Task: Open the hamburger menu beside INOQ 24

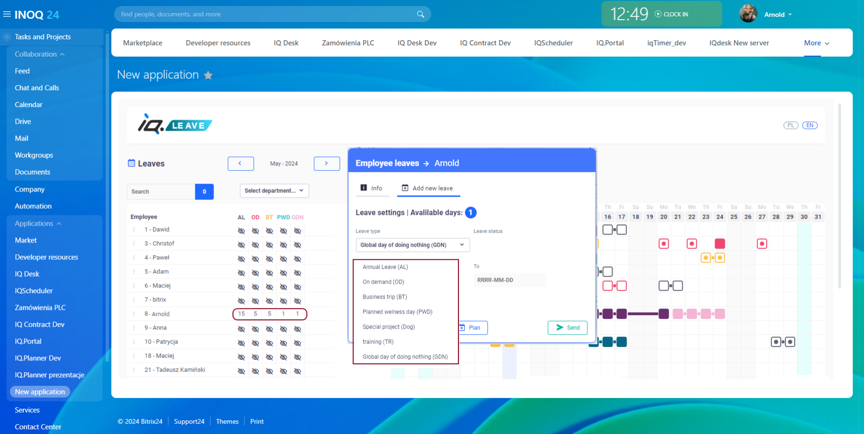Action: point(7,15)
